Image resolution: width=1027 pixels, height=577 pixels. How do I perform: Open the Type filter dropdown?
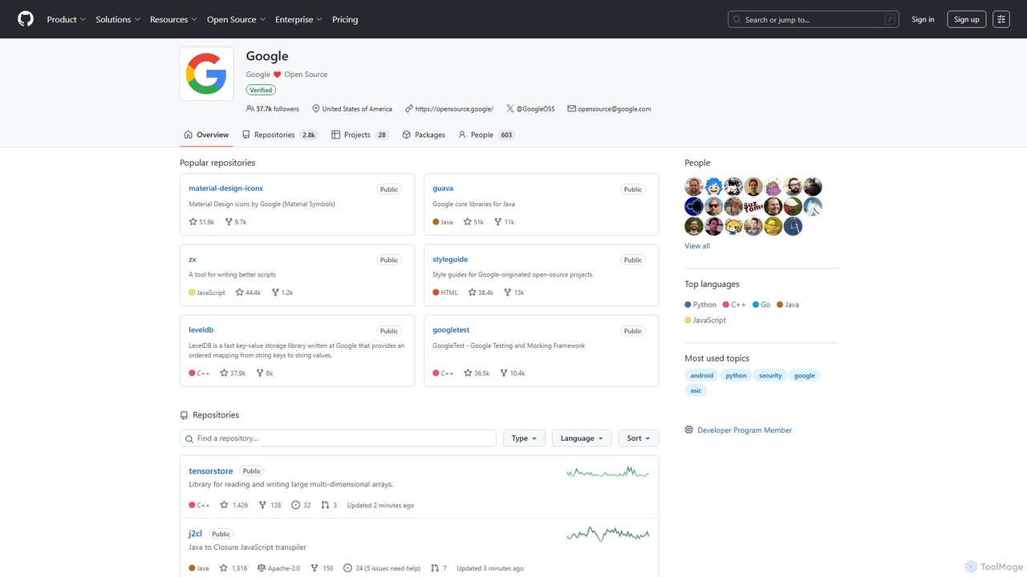pyautogui.click(x=524, y=438)
